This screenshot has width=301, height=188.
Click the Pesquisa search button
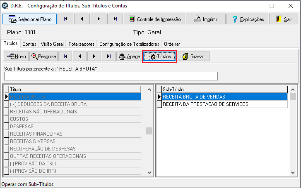(x=43, y=56)
